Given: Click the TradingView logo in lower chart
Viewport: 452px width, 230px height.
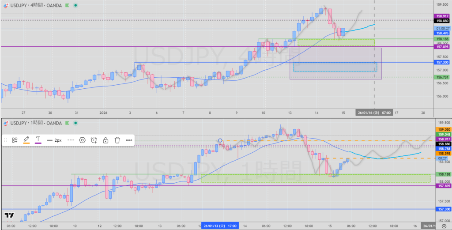Looking at the screenshot, I should 8,215.
